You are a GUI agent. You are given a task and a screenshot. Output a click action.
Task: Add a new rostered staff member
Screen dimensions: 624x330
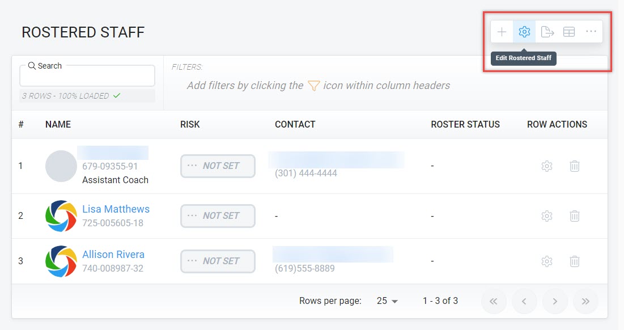[502, 31]
